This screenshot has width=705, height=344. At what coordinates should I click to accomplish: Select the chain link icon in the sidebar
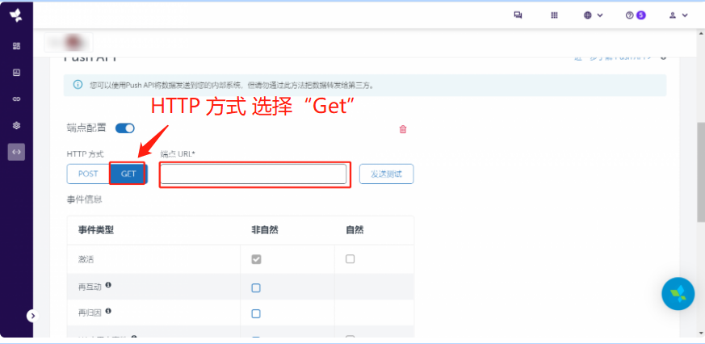click(x=17, y=99)
